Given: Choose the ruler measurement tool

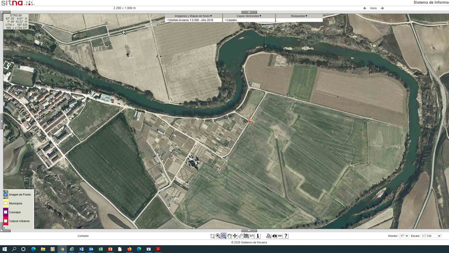Looking at the screenshot, I should [241, 236].
